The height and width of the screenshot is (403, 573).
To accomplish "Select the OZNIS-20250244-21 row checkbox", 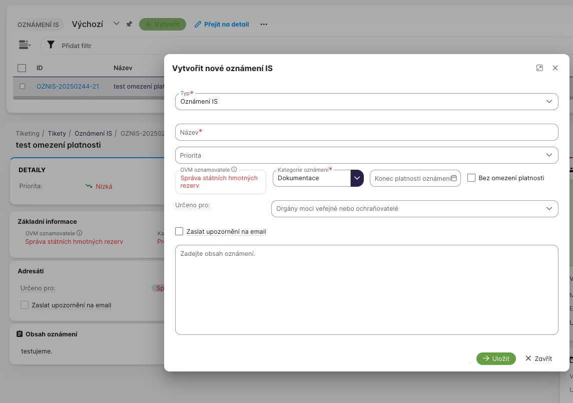I will click(x=22, y=86).
